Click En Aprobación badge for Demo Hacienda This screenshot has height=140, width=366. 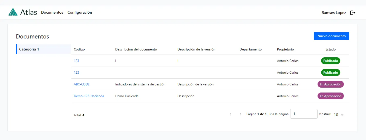tap(330, 96)
